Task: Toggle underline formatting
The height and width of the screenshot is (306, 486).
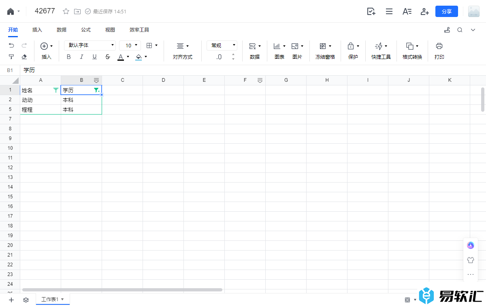Action: pos(94,57)
